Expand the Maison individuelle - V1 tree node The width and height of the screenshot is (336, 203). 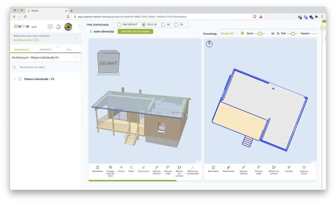click(15, 79)
